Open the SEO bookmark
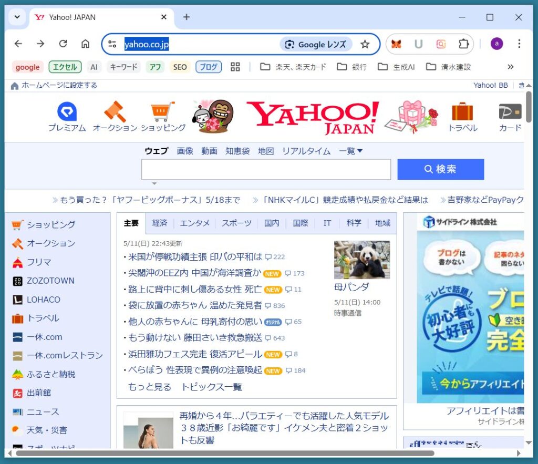The width and height of the screenshot is (538, 464). point(180,67)
